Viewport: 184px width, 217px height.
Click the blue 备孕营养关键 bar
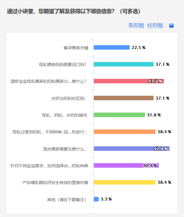coord(112,47)
